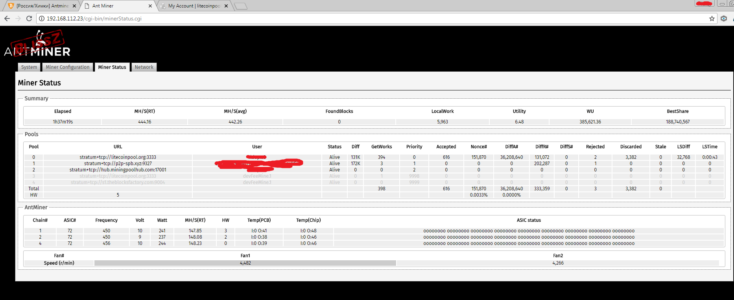The image size is (734, 300).
Task: Reload the miner status page
Action: [29, 18]
